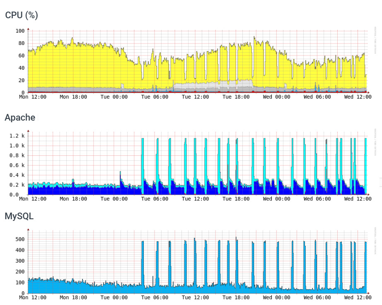Click the CPU (%) graph heading
Image resolution: width=382 pixels, height=305 pixels.
coord(21,15)
